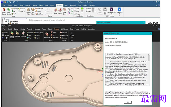Select Extra Edges tool

39,9
